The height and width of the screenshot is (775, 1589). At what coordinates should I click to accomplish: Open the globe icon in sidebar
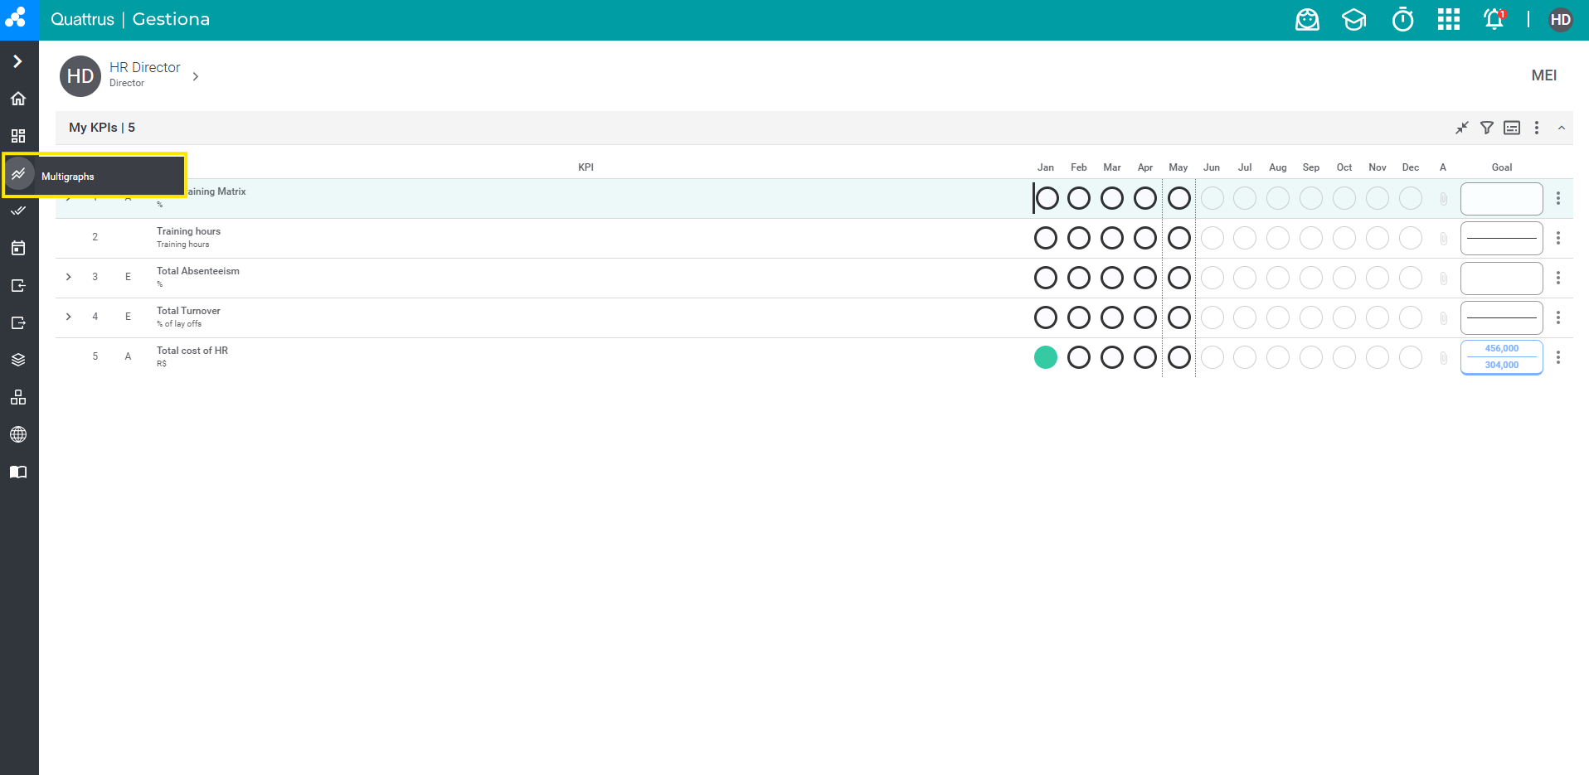coord(18,434)
